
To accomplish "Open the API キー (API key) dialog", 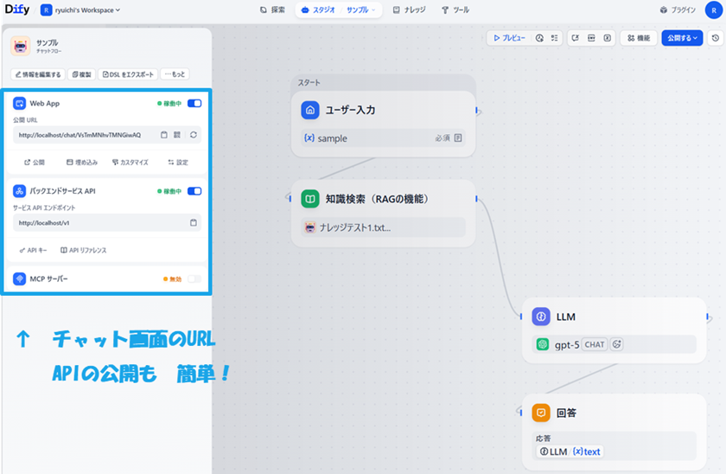I will 34,250.
